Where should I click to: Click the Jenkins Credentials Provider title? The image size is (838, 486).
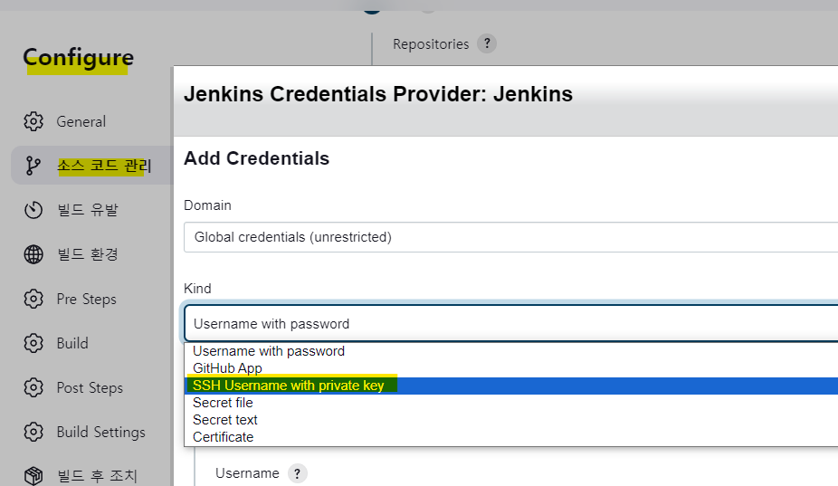[x=378, y=94]
